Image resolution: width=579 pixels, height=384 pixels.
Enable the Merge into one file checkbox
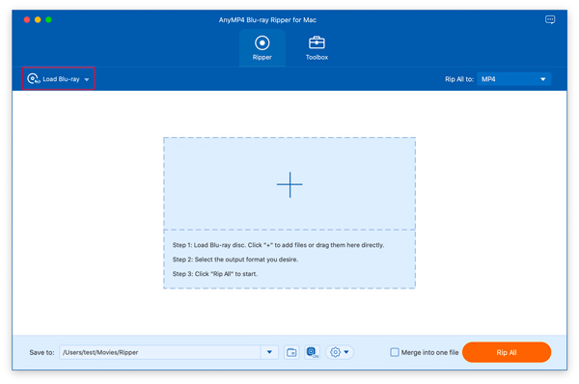pyautogui.click(x=395, y=352)
